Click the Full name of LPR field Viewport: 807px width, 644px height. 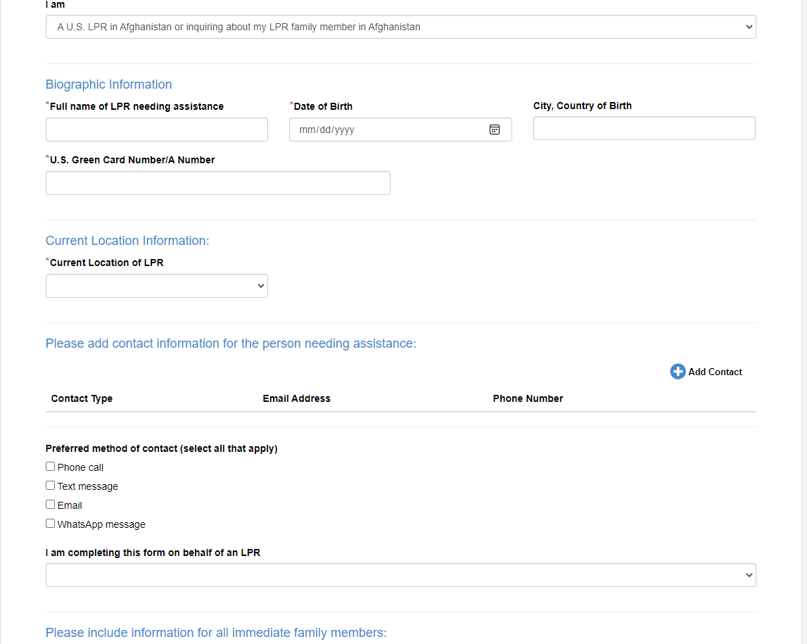coord(156,130)
